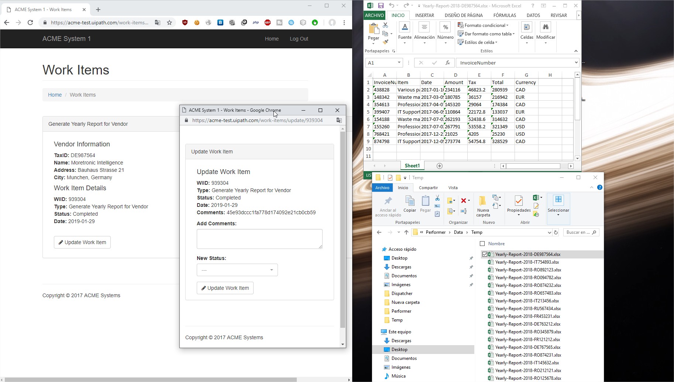
Task: Select Dispatcher folder in the Explorer sidebar
Action: coord(402,294)
